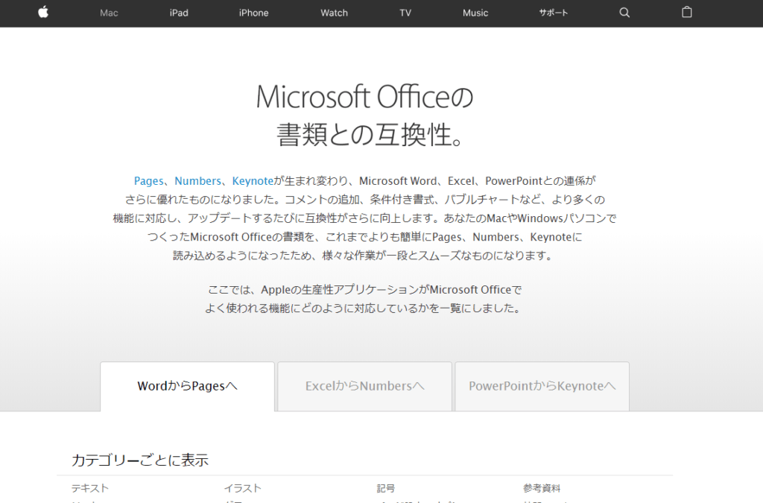Image resolution: width=763 pixels, height=503 pixels.
Task: Switch to ExcelからNumbersへ tab
Action: tap(364, 387)
